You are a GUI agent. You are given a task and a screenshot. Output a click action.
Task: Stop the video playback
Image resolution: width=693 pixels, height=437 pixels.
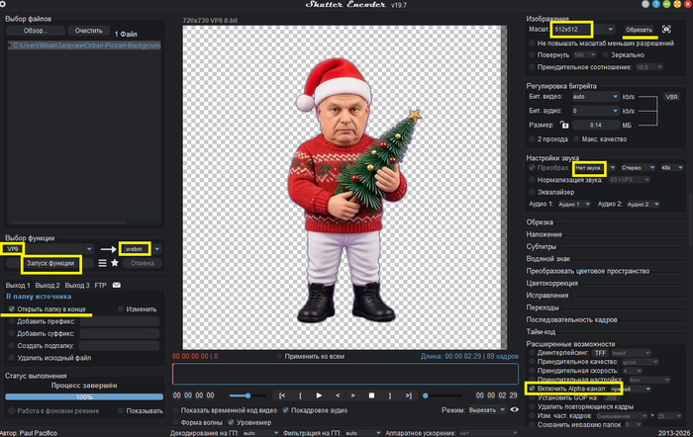[371, 395]
